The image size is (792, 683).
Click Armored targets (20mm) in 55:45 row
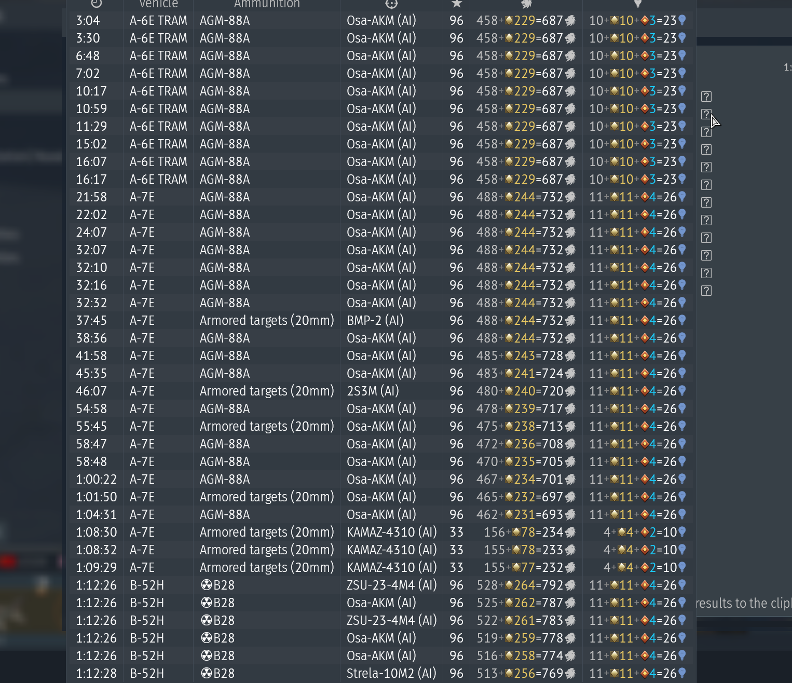(267, 427)
